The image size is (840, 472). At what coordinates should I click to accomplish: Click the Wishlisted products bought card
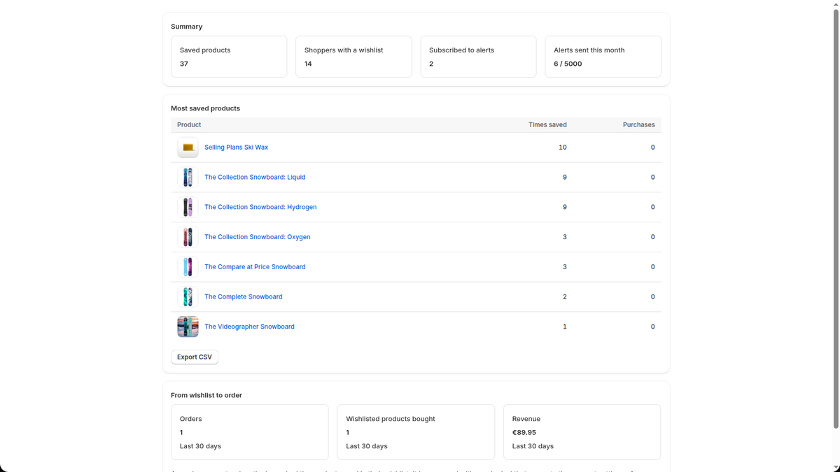coord(416,432)
